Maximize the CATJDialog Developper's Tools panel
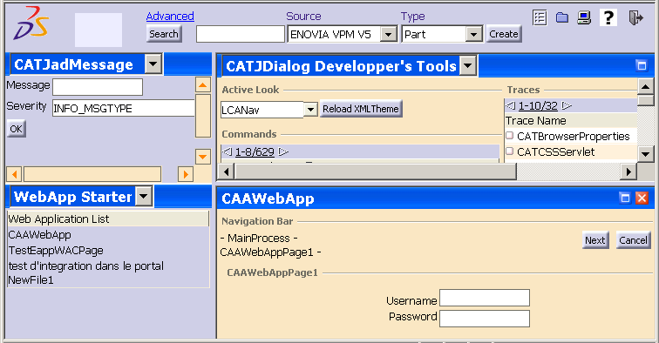 click(x=642, y=65)
